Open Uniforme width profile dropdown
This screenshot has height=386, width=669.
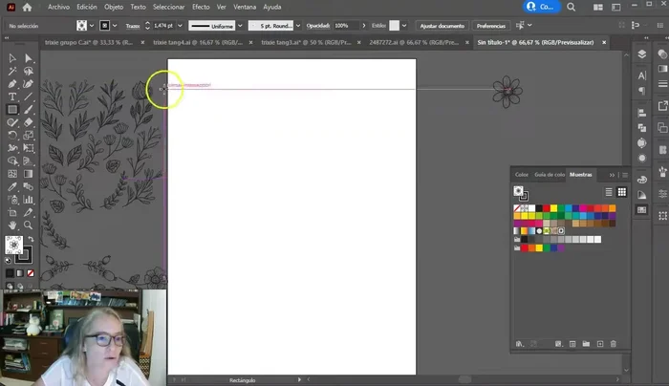tap(240, 26)
